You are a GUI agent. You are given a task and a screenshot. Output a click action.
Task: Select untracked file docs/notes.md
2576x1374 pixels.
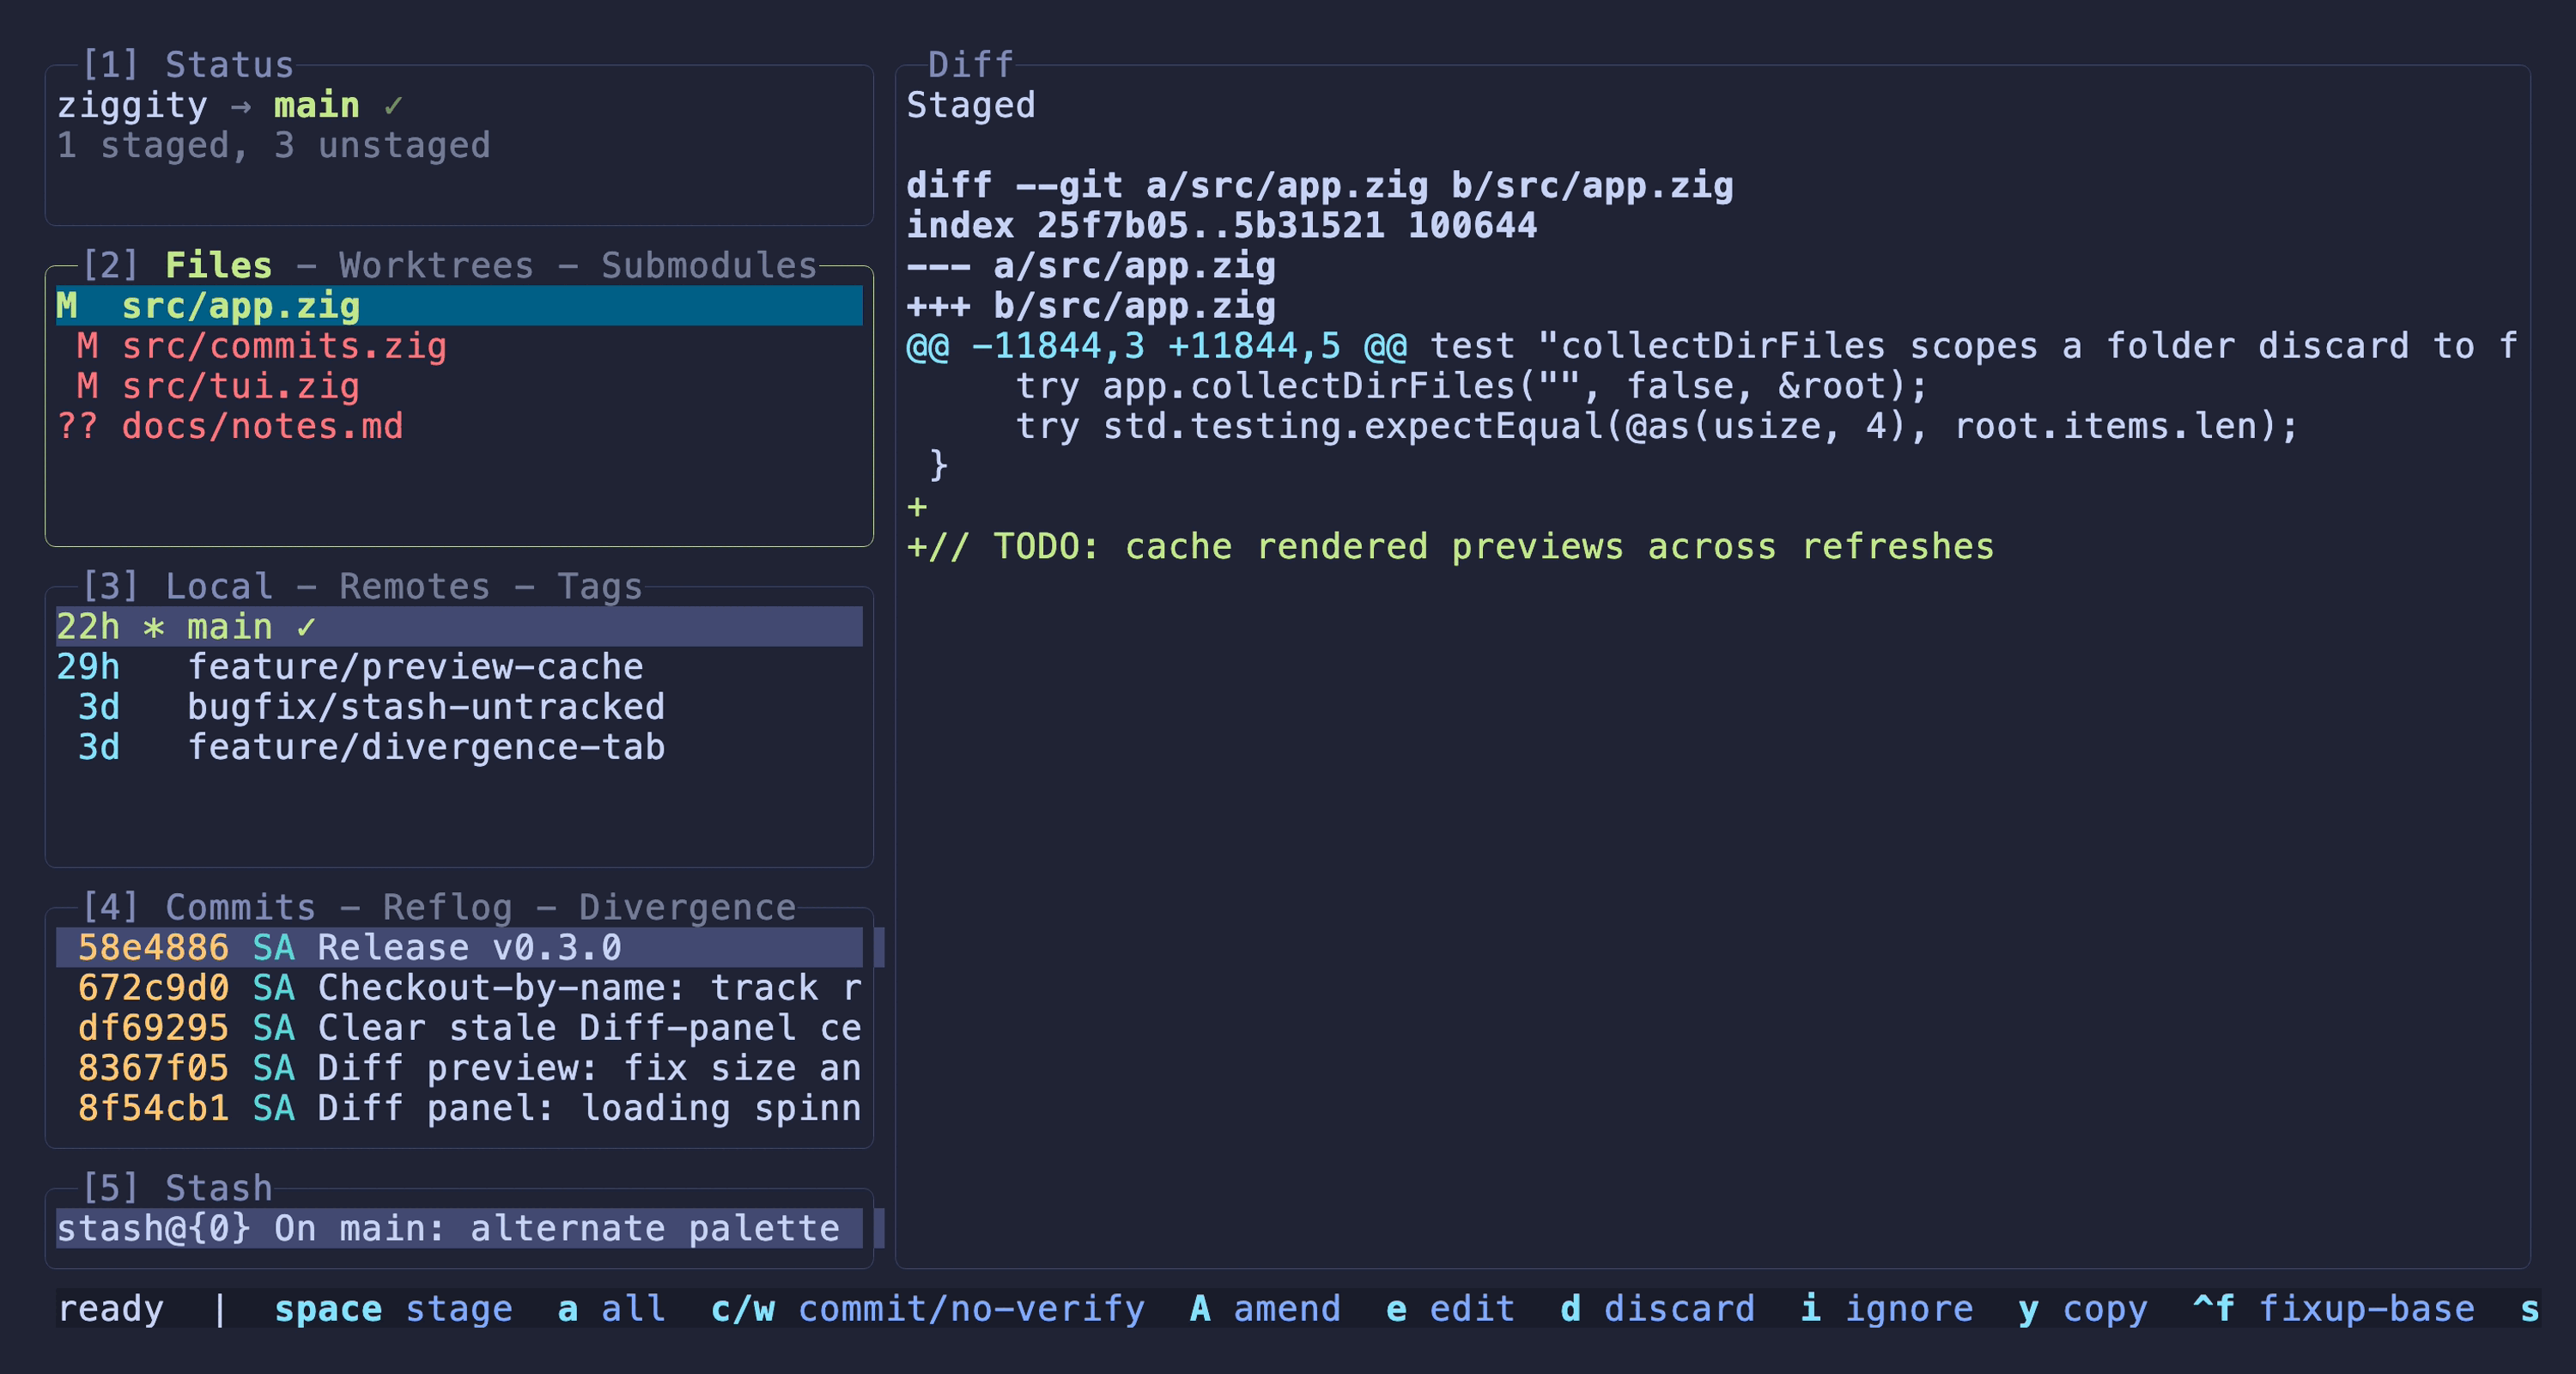coord(459,426)
